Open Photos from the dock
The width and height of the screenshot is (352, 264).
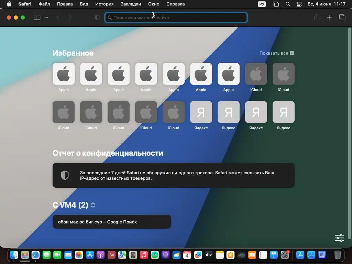[x=79, y=255]
